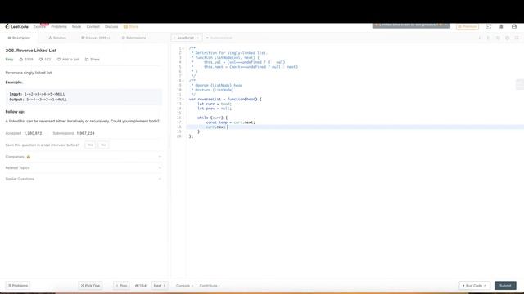This screenshot has width=524, height=294.
Task: Click the Pick One random button
Action: pyautogui.click(x=90, y=286)
